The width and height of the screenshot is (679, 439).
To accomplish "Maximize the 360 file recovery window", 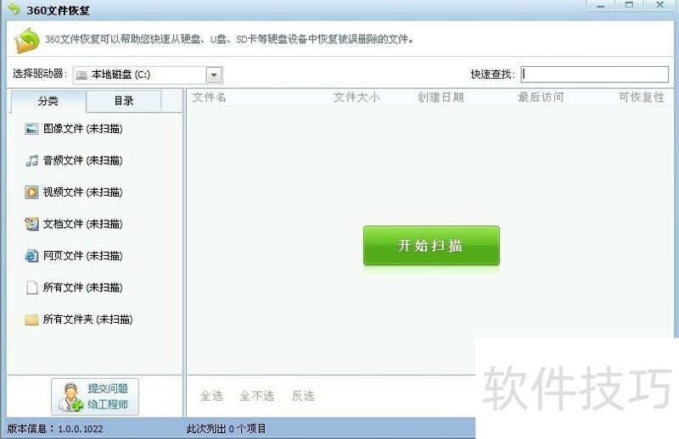I will (x=629, y=6).
